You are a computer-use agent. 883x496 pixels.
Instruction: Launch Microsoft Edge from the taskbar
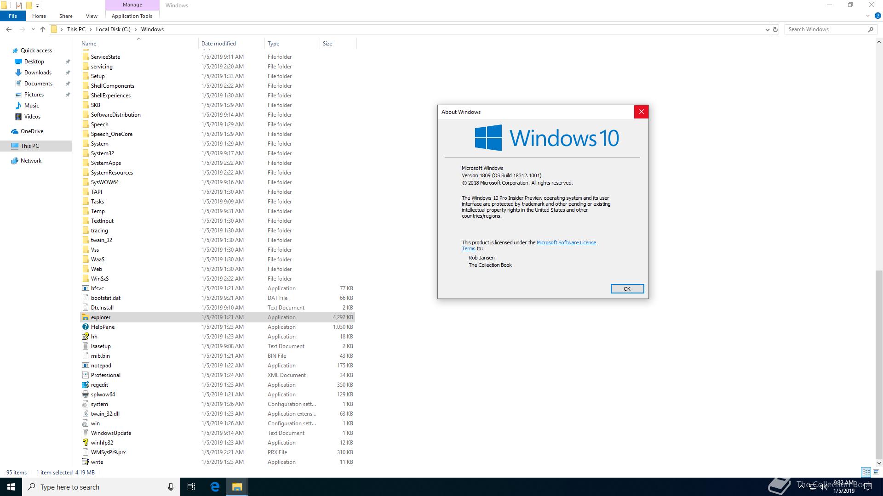click(x=215, y=487)
